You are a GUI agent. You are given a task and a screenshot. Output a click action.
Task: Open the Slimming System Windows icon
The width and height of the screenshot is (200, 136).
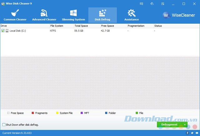[x=73, y=13]
